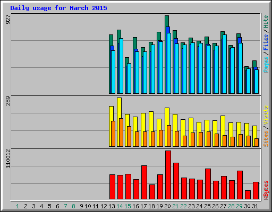Click the KBytes legend label
Screen dimensions: 272x212
266,190
